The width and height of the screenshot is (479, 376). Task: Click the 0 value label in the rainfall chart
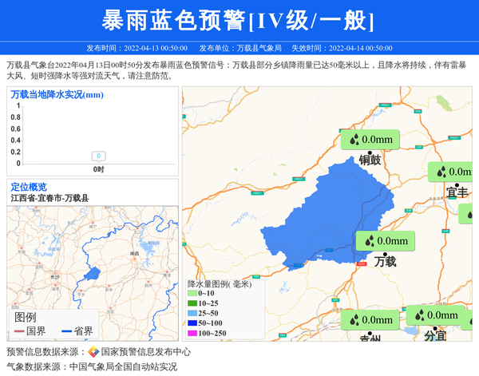pos(98,156)
